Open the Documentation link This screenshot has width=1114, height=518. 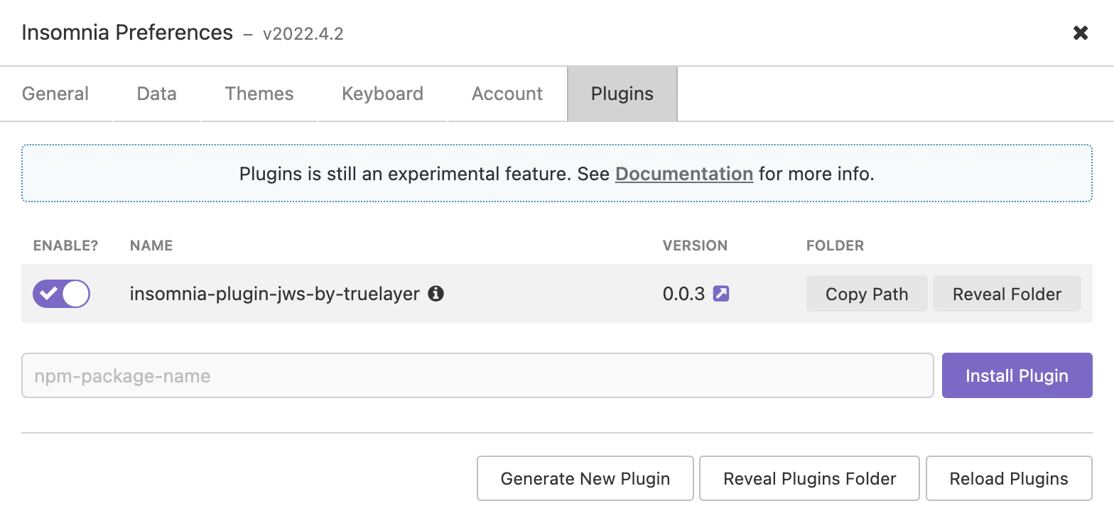click(x=684, y=174)
